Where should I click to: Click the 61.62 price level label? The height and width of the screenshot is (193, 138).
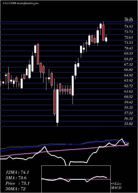point(129,91)
